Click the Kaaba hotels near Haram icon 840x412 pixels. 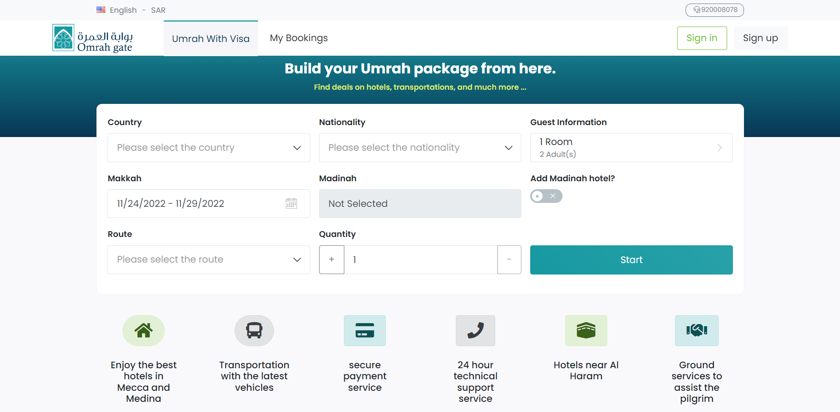click(586, 331)
